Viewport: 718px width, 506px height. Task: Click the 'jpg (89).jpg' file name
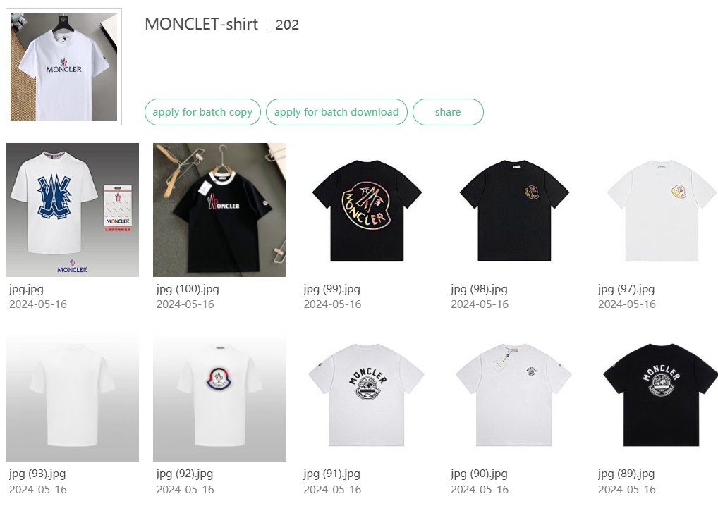(626, 474)
